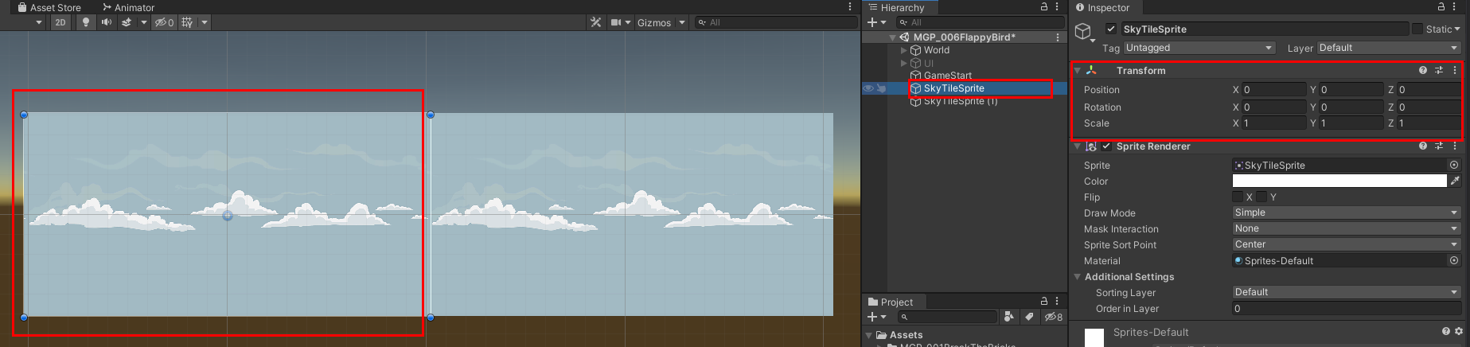Toggle scene lighting bulb icon
This screenshot has width=1470, height=347.
pyautogui.click(x=86, y=22)
